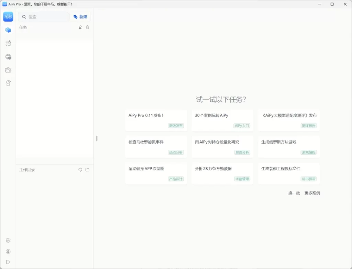Open the blue Tasks cube sidebar icon
Image resolution: width=352 pixels, height=269 pixels.
coord(8,30)
